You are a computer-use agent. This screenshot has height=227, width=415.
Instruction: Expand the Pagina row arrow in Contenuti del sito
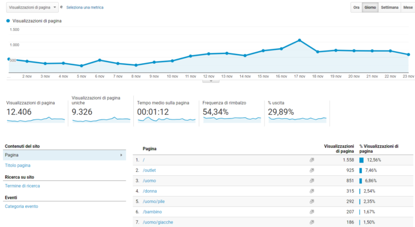point(121,155)
